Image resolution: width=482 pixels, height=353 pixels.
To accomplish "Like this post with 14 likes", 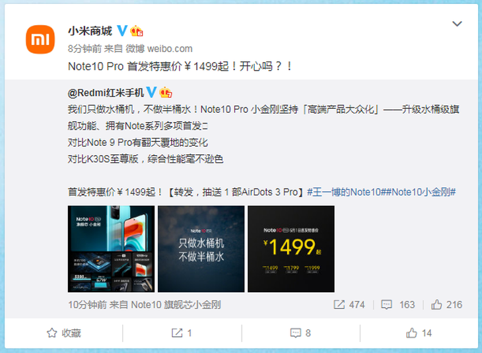I will (419, 333).
